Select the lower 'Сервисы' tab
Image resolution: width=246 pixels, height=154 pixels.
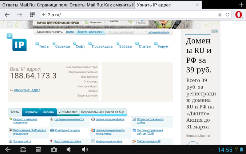(31, 112)
